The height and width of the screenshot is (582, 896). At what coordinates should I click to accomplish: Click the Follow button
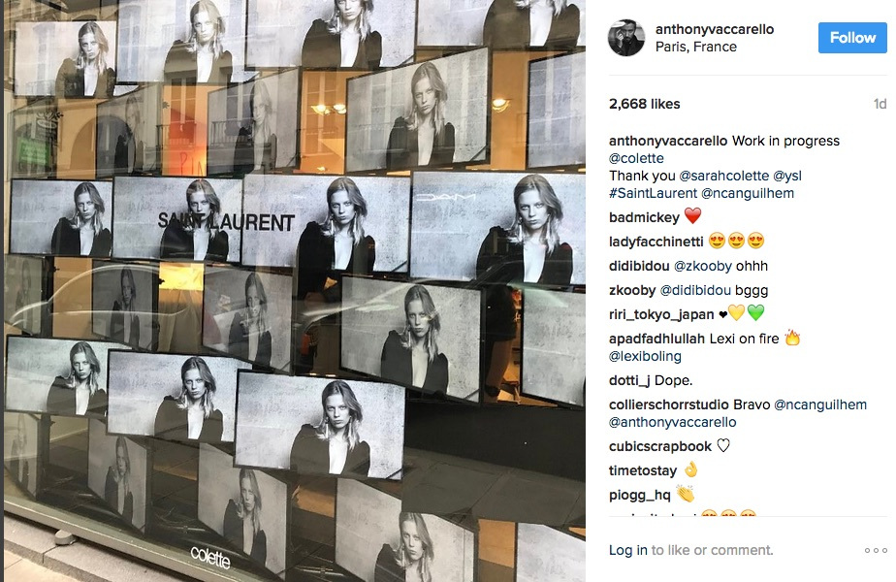click(852, 38)
